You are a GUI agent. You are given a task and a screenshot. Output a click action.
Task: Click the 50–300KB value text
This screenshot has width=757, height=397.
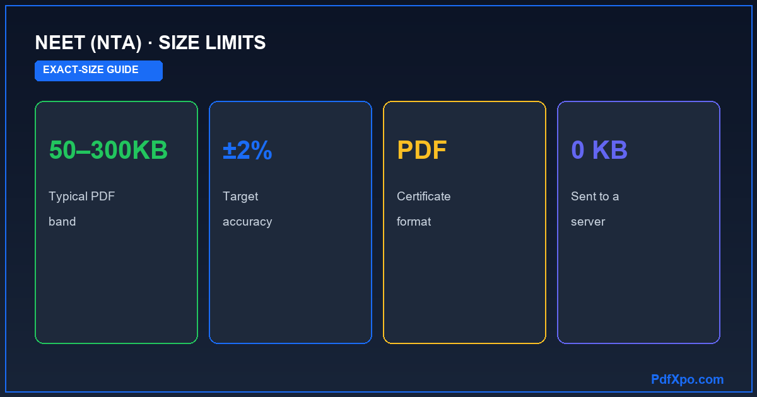(x=109, y=151)
